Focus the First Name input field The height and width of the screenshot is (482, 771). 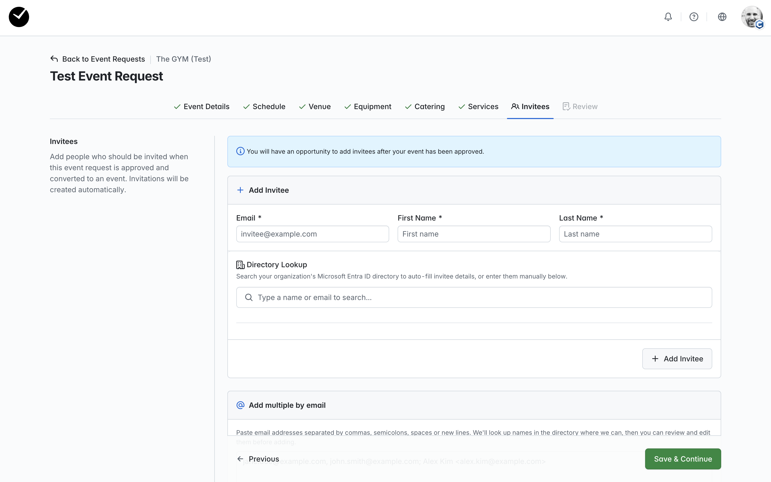(x=474, y=234)
